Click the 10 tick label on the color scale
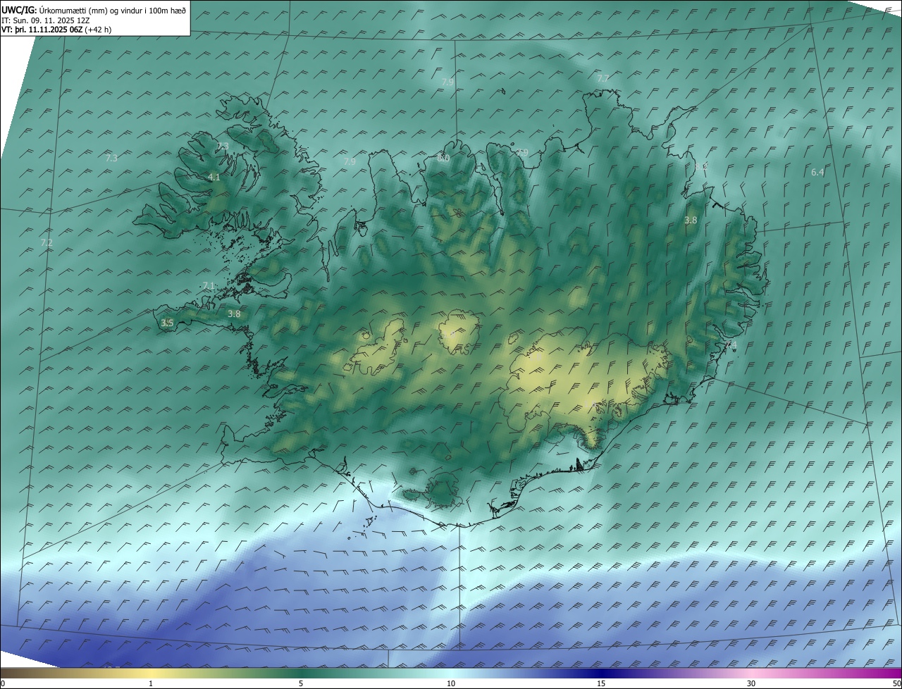Screen dimensions: 902x689 (451, 684)
